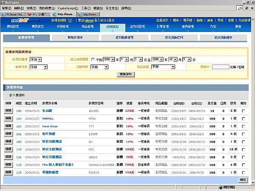Image resolution: width=255 pixels, height=191 pixels.
Task: Click the delete button below the coupon list
Action: 243,180
